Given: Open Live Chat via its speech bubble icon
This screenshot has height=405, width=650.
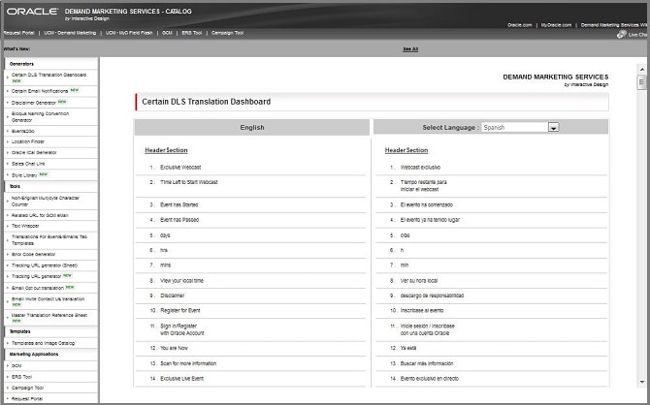Looking at the screenshot, I should point(622,34).
